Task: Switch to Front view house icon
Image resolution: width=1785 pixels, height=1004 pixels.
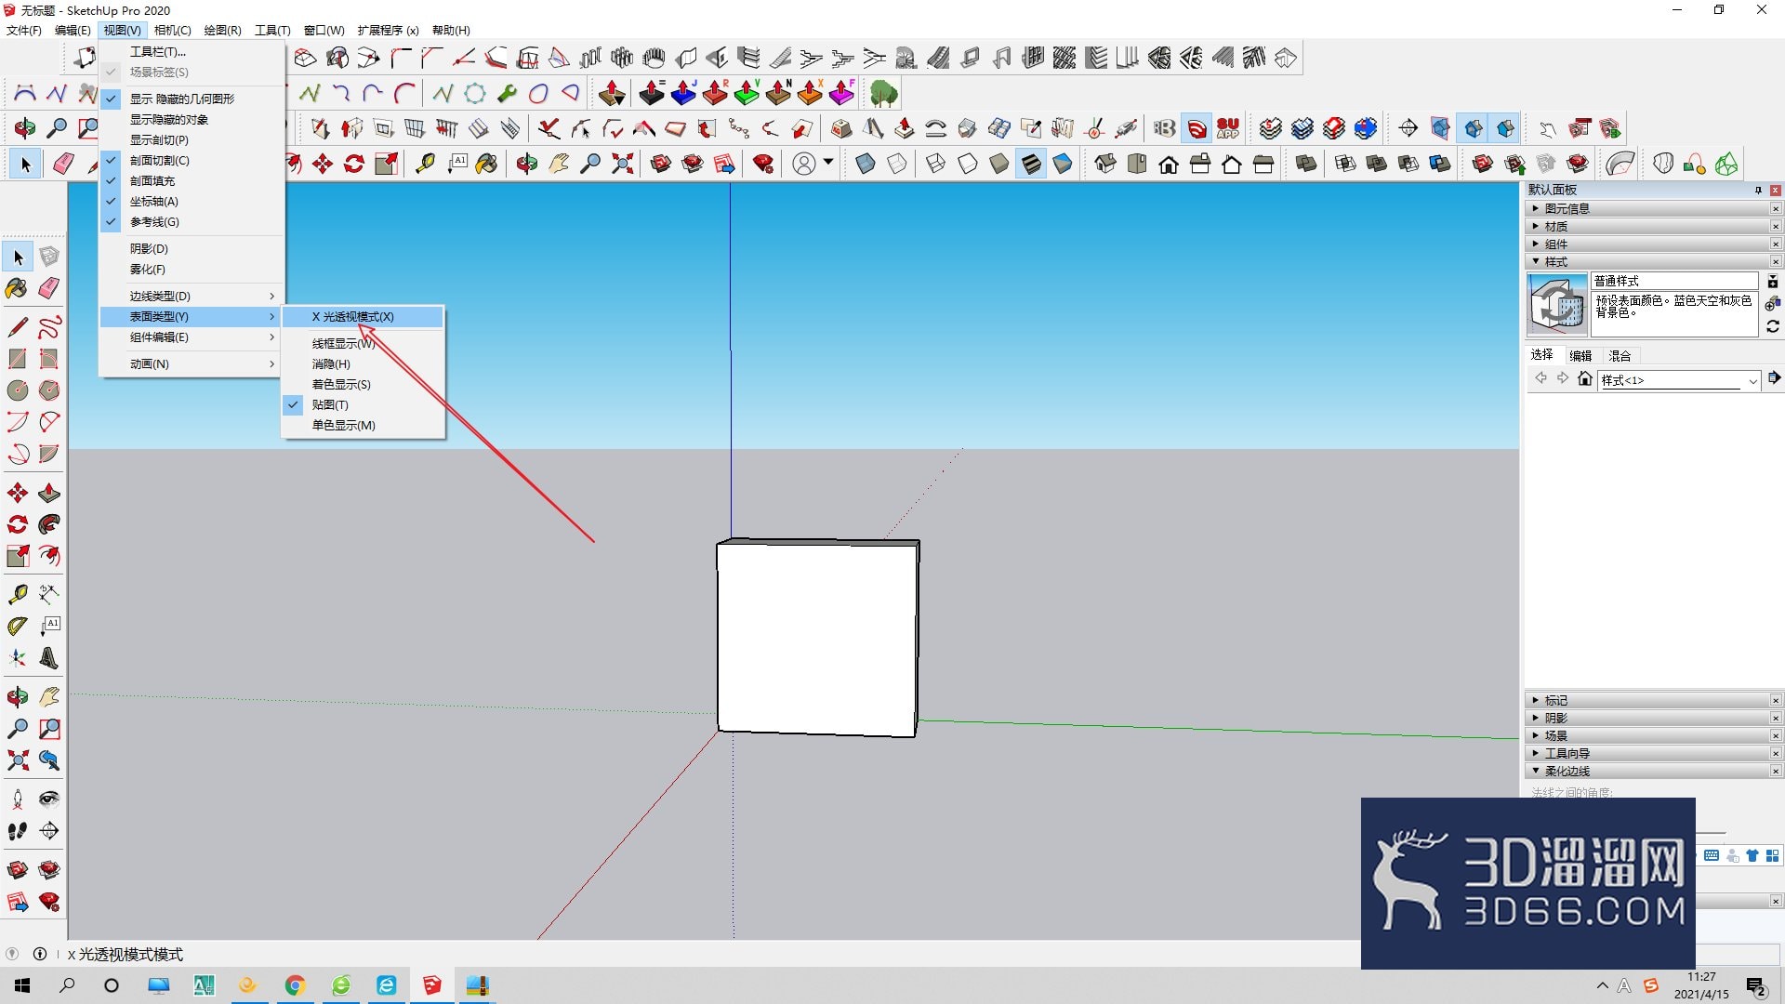Action: click(x=1169, y=165)
